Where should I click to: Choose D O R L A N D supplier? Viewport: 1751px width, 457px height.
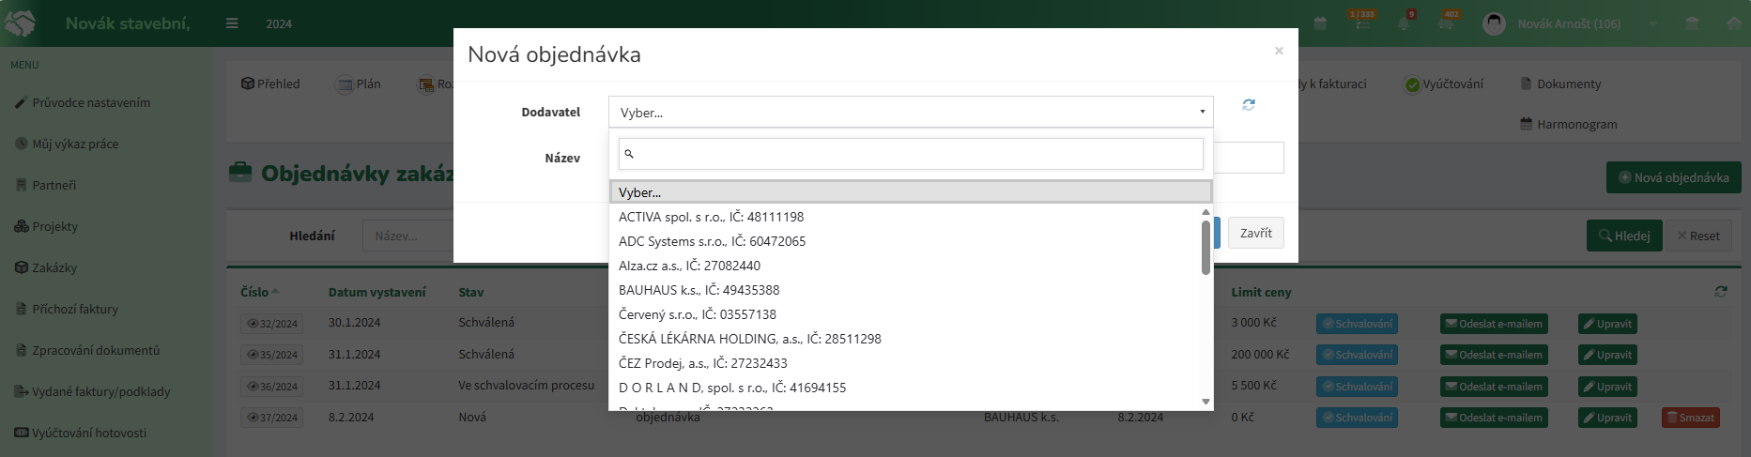click(905, 388)
